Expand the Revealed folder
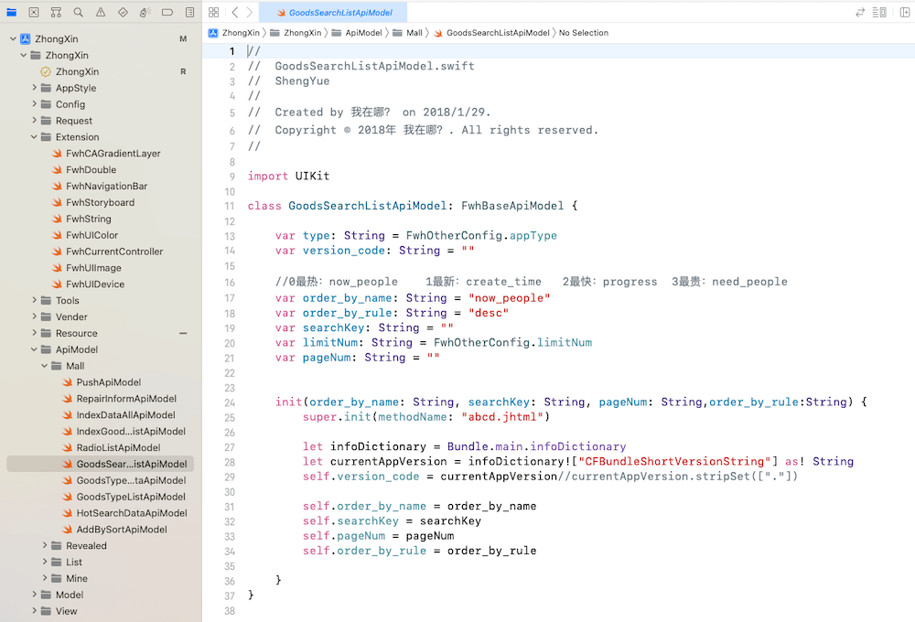This screenshot has height=622, width=915. tap(44, 545)
